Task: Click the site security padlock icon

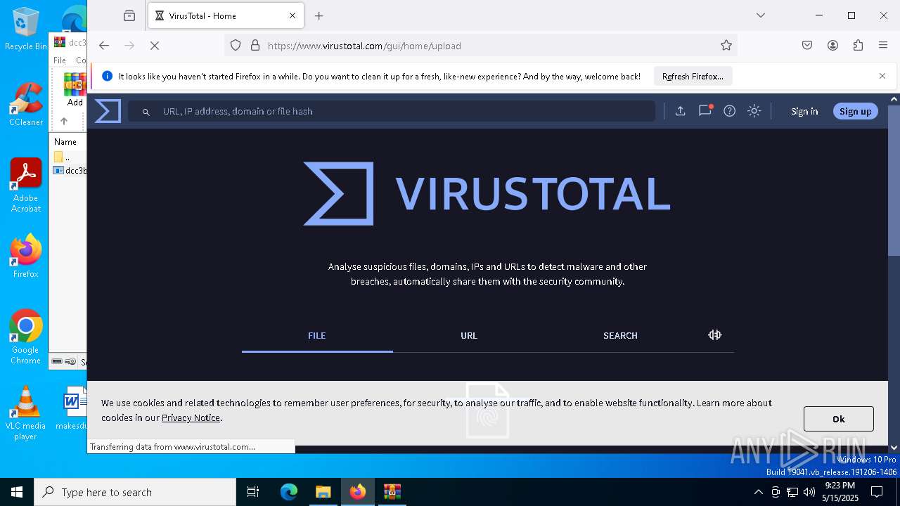Action: pyautogui.click(x=255, y=46)
